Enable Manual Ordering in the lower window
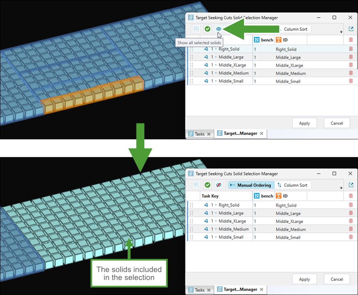 (251, 185)
